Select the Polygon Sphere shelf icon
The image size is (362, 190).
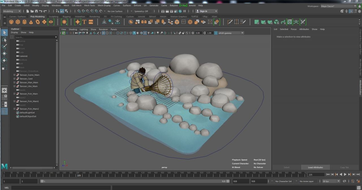point(11,22)
